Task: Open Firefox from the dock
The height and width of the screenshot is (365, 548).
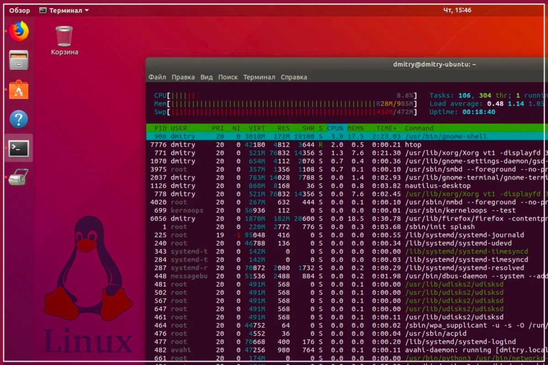Action: 19,31
